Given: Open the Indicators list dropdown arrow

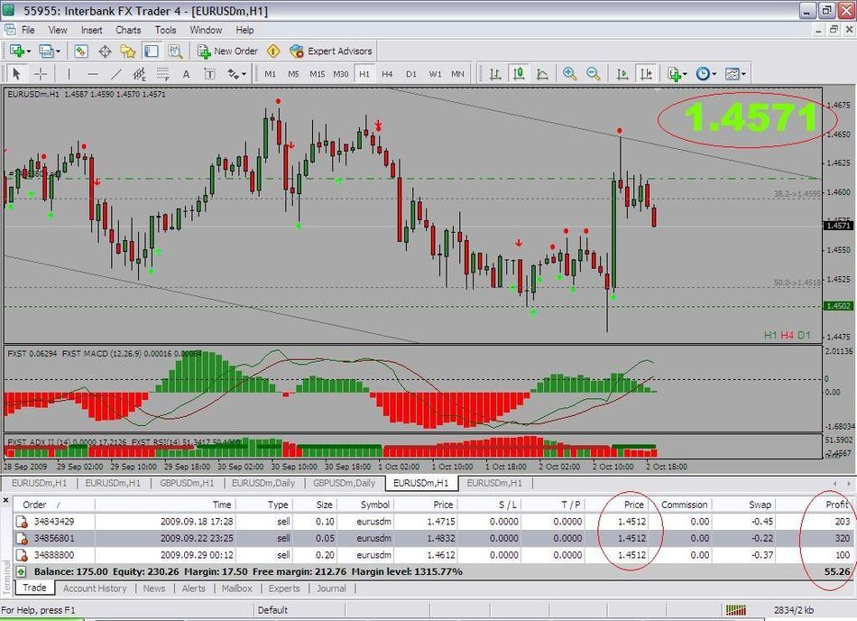Looking at the screenshot, I should [687, 74].
